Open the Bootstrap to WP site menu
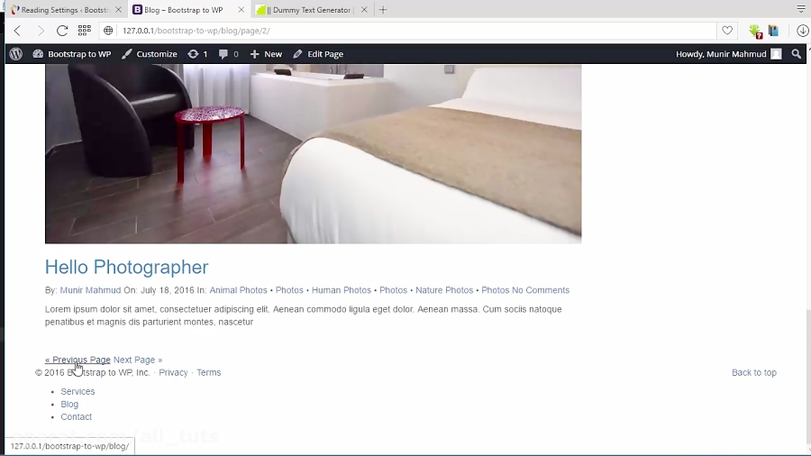811x456 pixels. pyautogui.click(x=72, y=54)
